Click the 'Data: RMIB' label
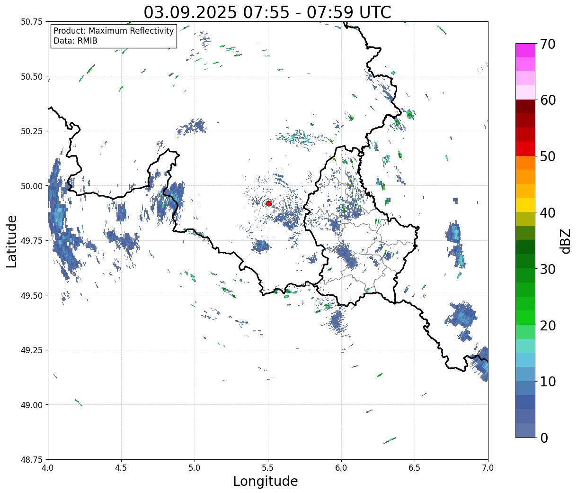 [x=75, y=41]
